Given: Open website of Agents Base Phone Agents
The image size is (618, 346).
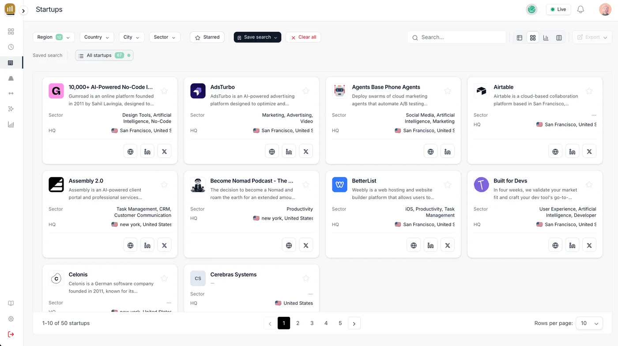Looking at the screenshot, I should coord(430,151).
